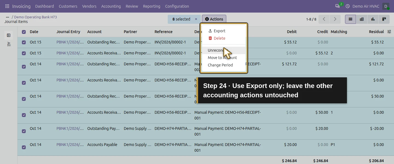The height and width of the screenshot is (164, 394).
Task: Uncheck the Outstanding Pay... row
Action: click(x=24, y=131)
